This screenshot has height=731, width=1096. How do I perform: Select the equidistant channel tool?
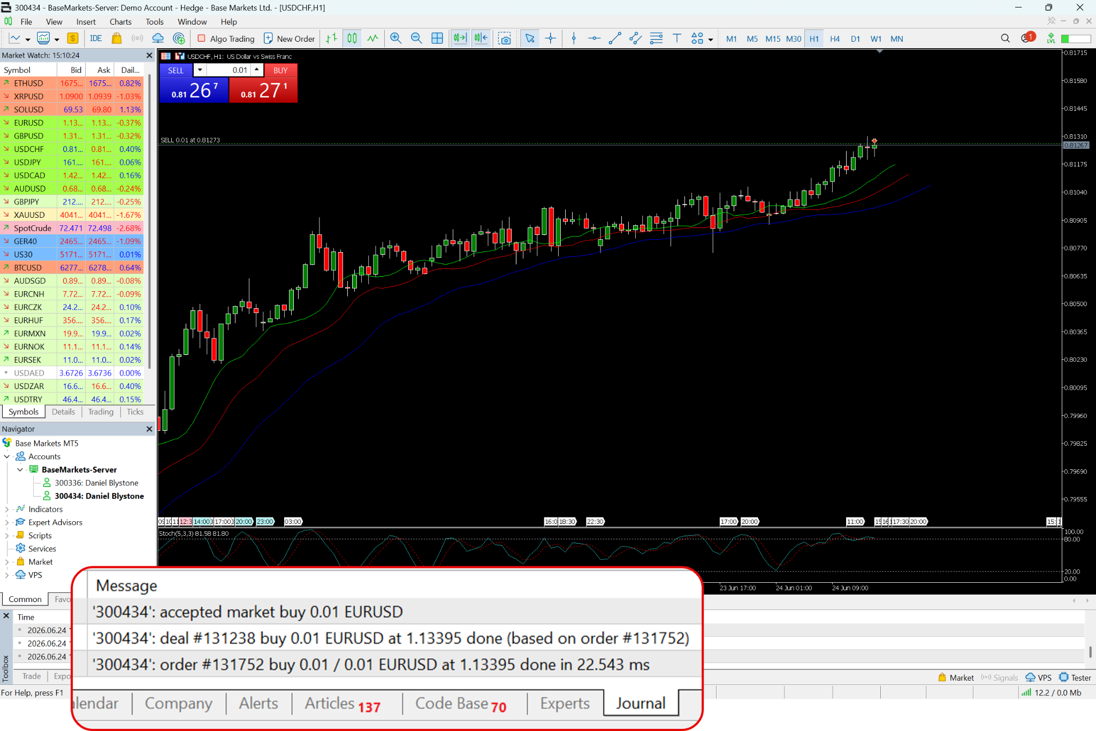coord(636,39)
